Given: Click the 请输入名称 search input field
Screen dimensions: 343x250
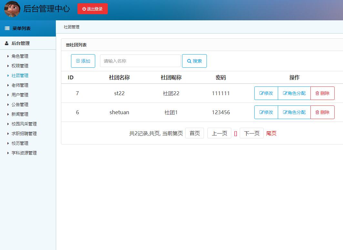Looking at the screenshot, I should point(140,61).
